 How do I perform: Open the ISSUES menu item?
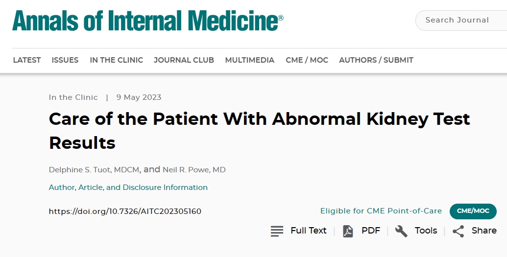pos(65,60)
